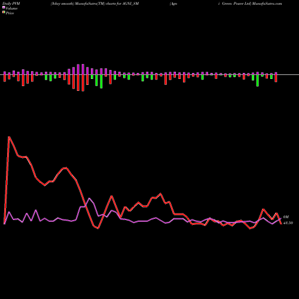This screenshot has width=299, height=299.
Task: Click the magenta Volume legend swatch
Action: click(4, 7)
